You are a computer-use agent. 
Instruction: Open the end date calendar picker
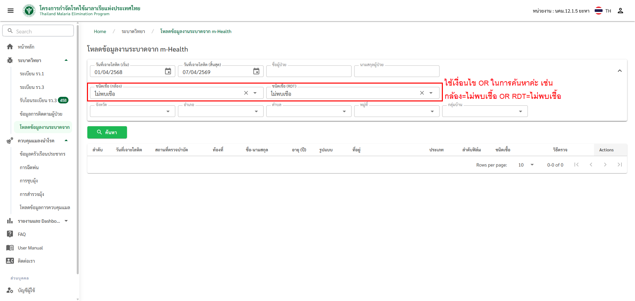point(256,71)
